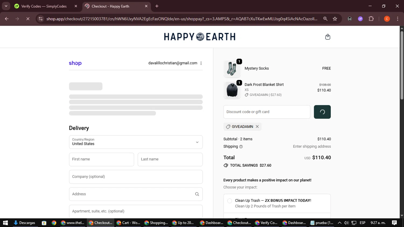Click the Last name field

170,159
